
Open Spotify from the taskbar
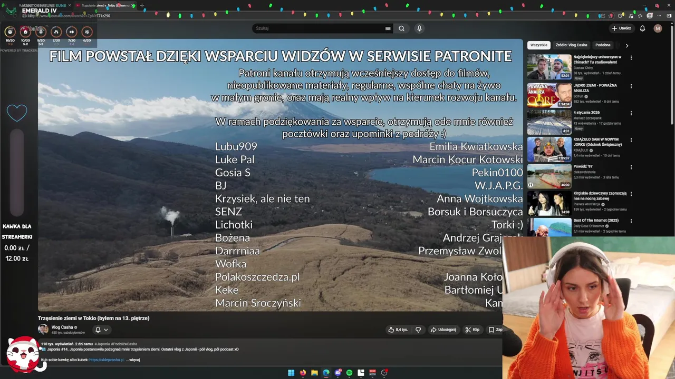click(x=349, y=373)
